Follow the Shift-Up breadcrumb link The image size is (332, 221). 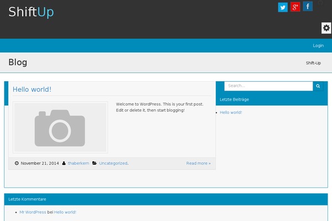(313, 63)
